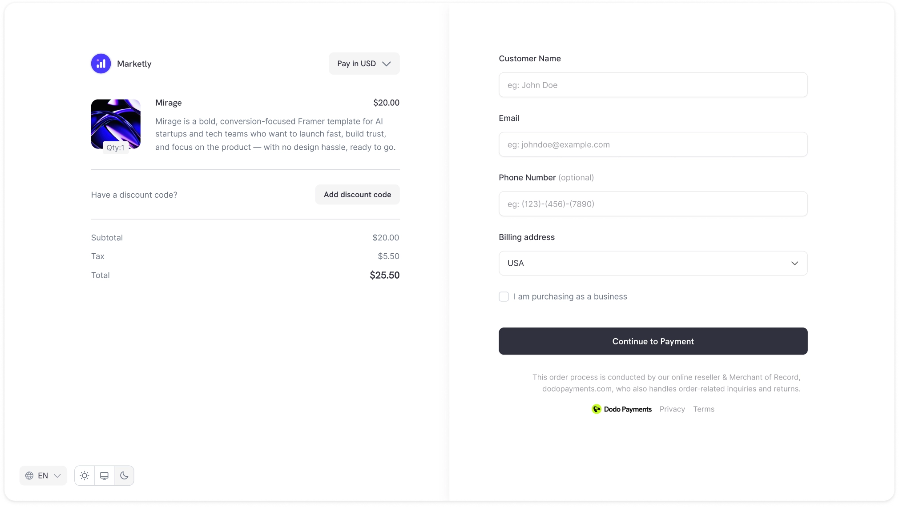Select the system theme monitor icon
899x507 pixels.
[104, 475]
